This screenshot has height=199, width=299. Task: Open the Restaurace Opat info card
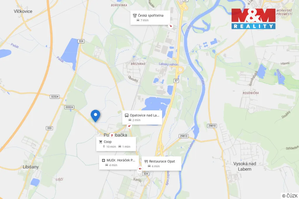161,164
